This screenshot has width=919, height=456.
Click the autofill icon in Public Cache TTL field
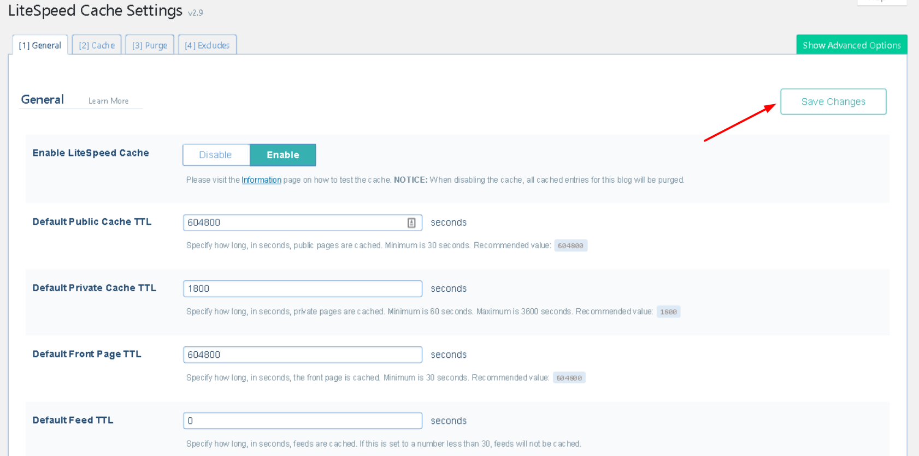point(411,223)
